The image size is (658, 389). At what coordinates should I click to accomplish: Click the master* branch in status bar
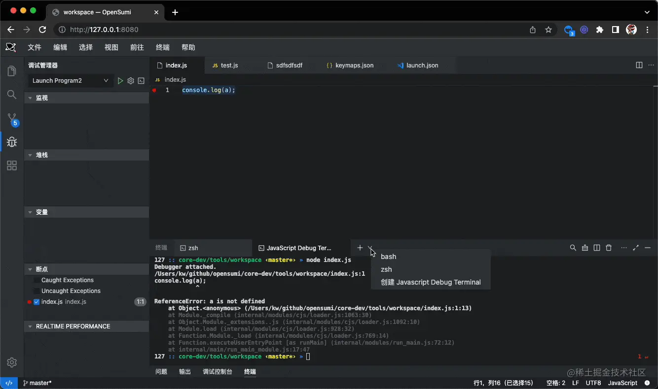(37, 383)
